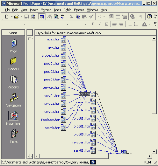This screenshot has height=166, width=158.
Task: Select the products.htm link in left column
Action: click(x=51, y=56)
